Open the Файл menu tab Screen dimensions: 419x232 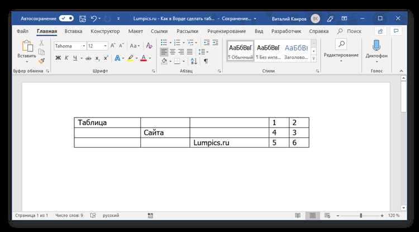(x=22, y=31)
